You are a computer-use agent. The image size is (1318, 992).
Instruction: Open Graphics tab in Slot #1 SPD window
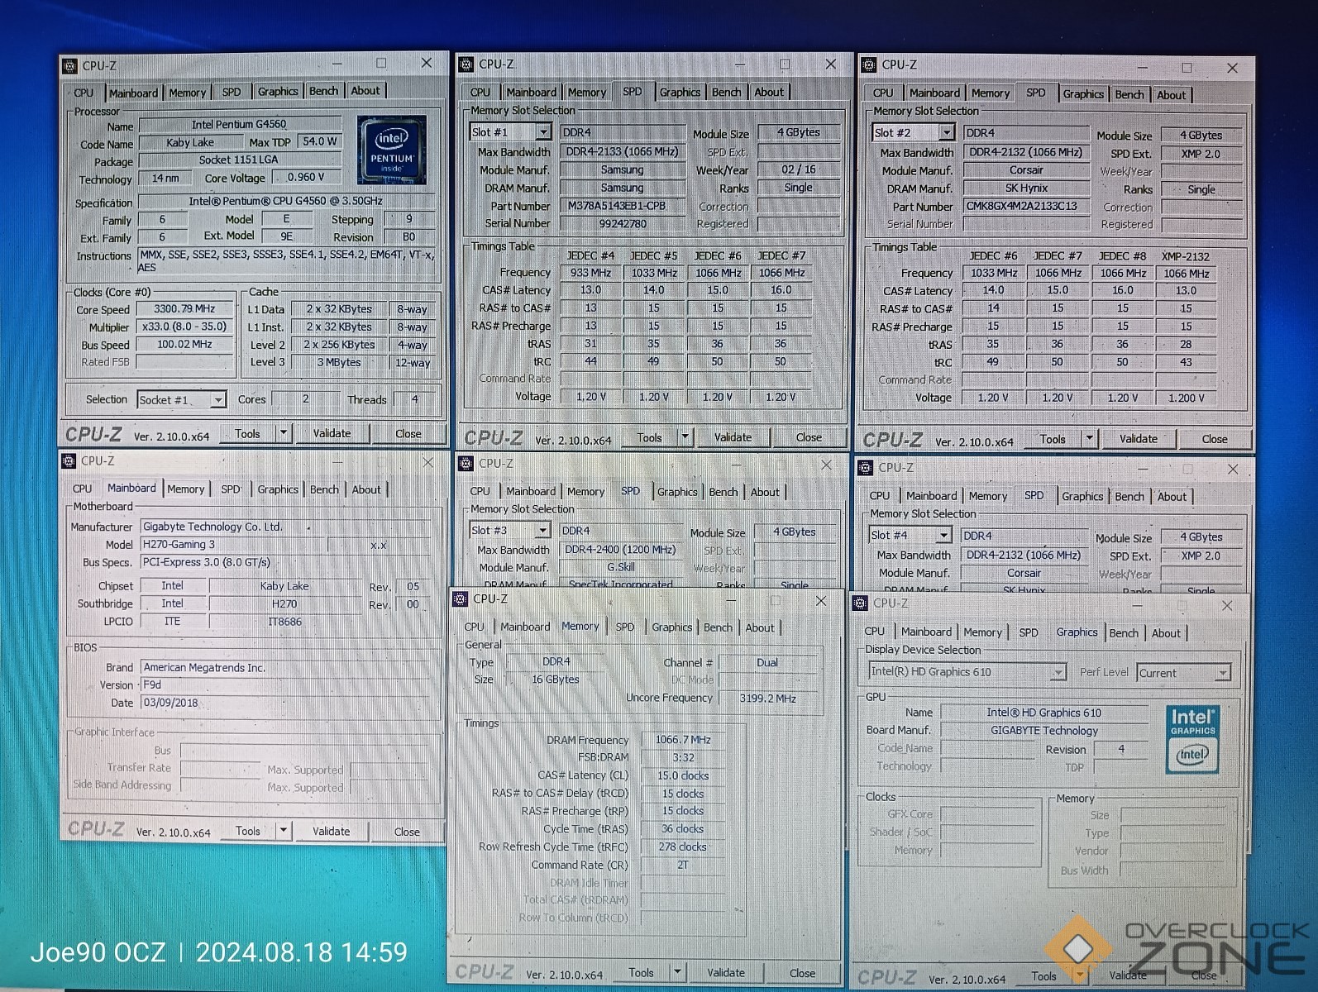pyautogui.click(x=680, y=92)
